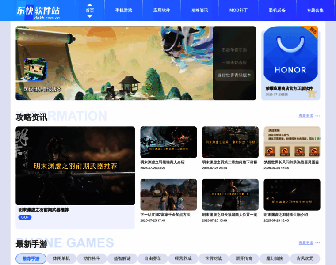Click the 迷你世界青绿版本 caption on the banner
Viewport: 336px width, 265px height.
pos(42,90)
